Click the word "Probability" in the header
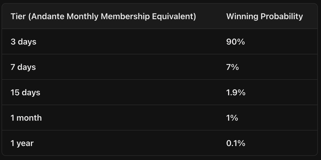 (282, 16)
